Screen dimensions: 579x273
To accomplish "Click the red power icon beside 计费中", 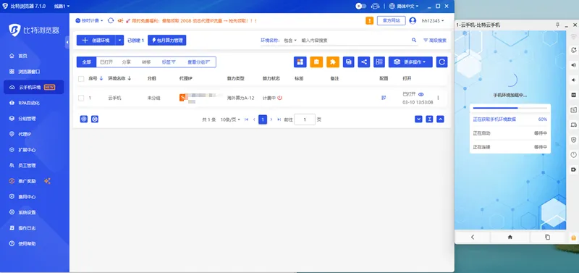I will [280, 98].
